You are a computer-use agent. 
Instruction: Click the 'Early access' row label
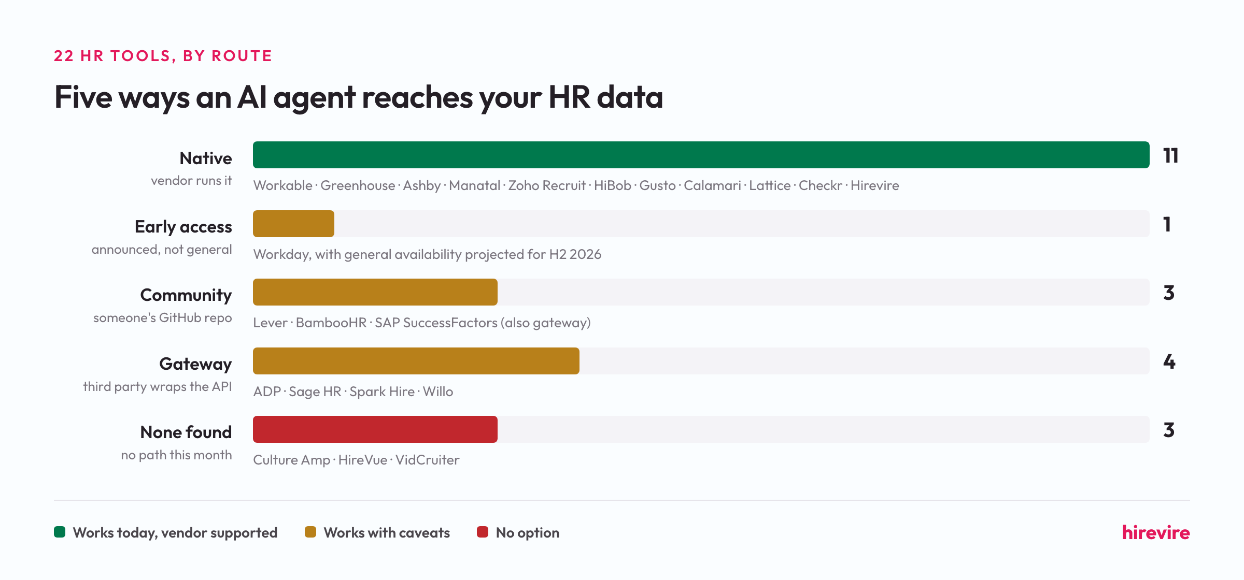(x=183, y=227)
